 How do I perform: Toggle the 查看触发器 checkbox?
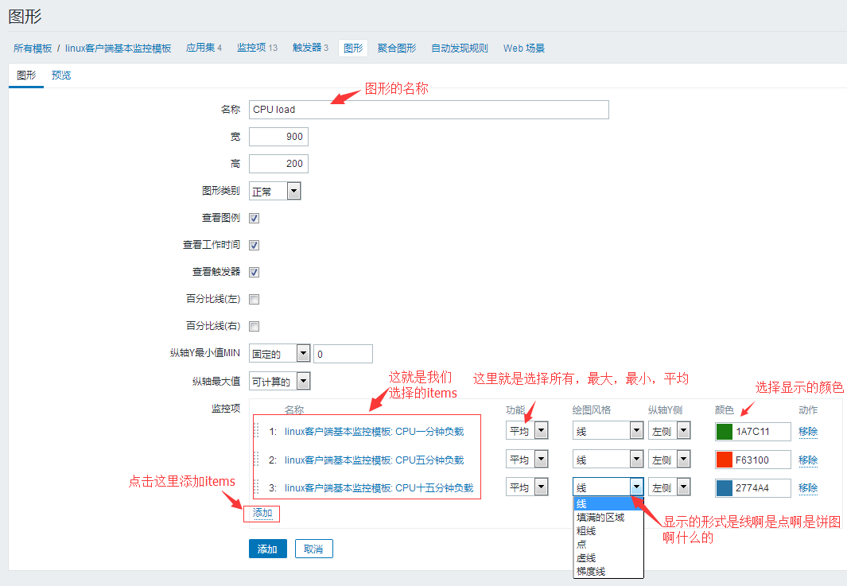[254, 272]
